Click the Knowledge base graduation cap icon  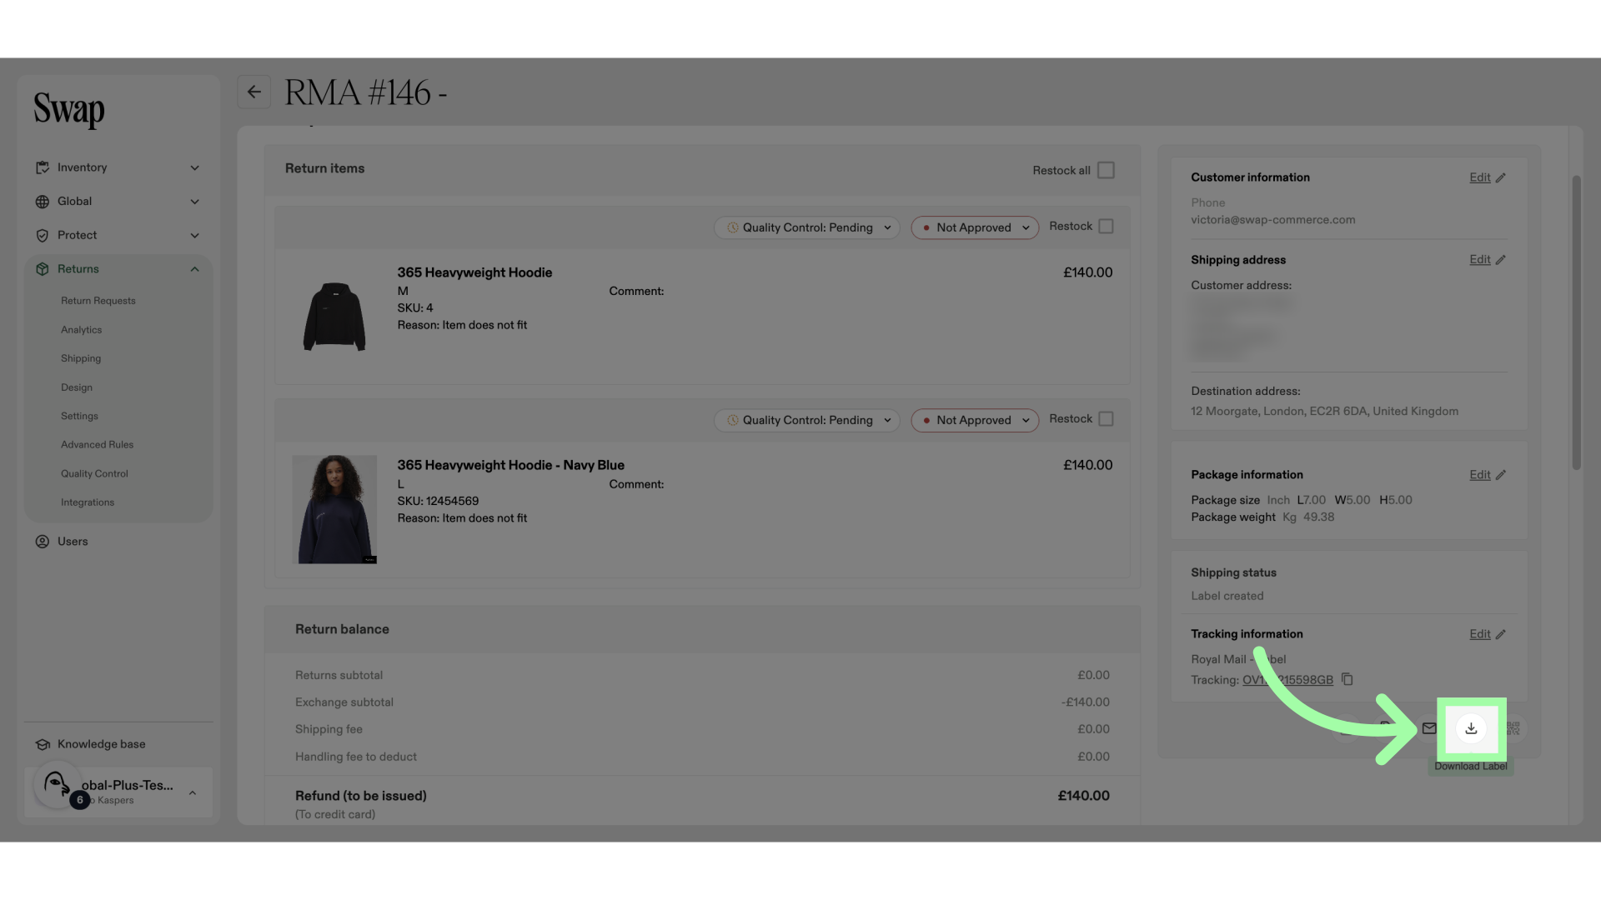coord(43,744)
